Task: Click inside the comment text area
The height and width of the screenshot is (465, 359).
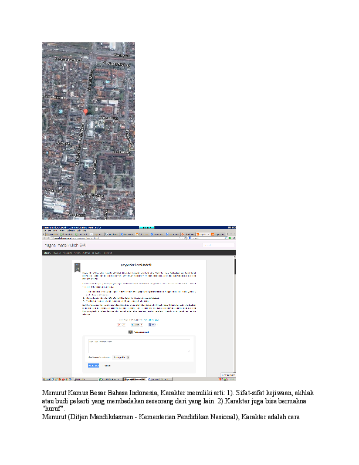Action: click(x=138, y=345)
